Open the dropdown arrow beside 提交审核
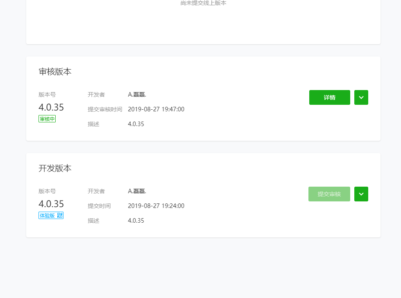This screenshot has height=298, width=401. pyautogui.click(x=361, y=194)
